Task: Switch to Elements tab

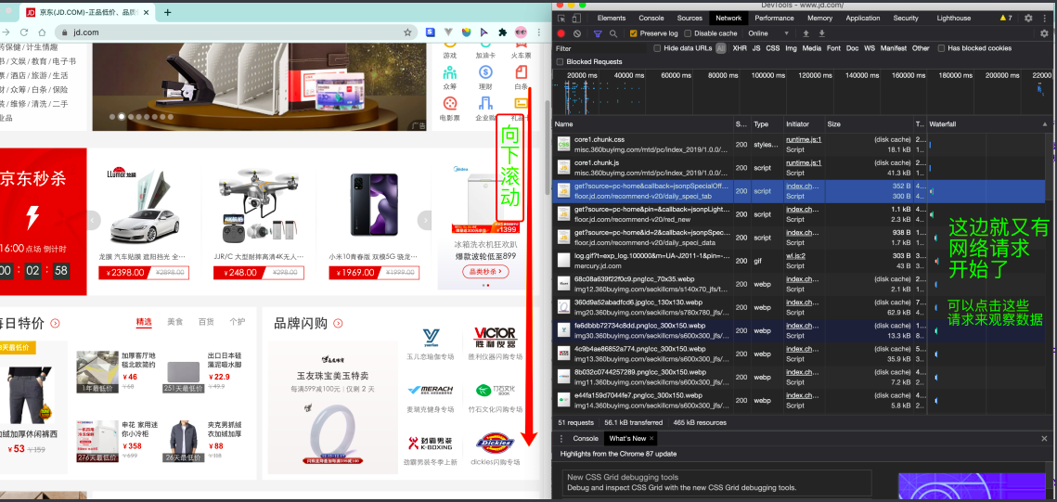Action: click(612, 19)
